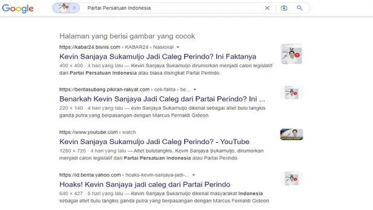This screenshot has width=373, height=210.
Task: Open YouTube video result thumbnail
Action: [291, 134]
